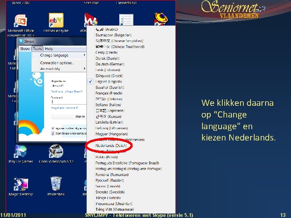Open the colorful hat desktop icon
The image size is (291, 218).
(161, 19)
